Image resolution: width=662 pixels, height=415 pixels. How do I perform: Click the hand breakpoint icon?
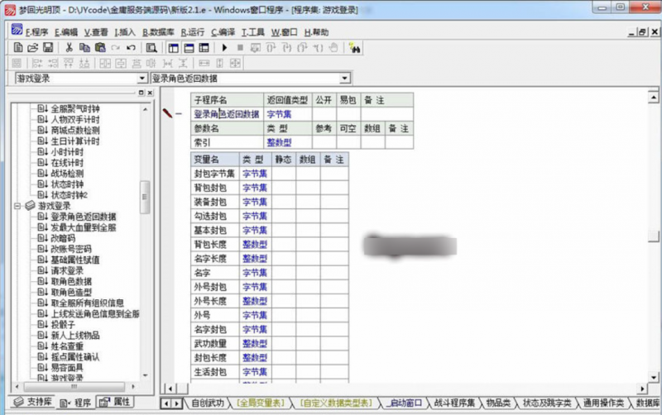point(333,48)
